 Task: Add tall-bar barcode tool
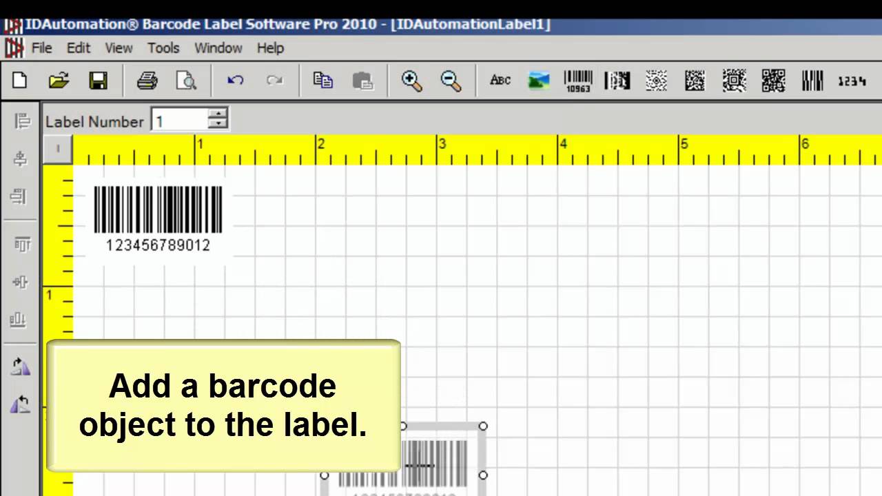coord(812,81)
